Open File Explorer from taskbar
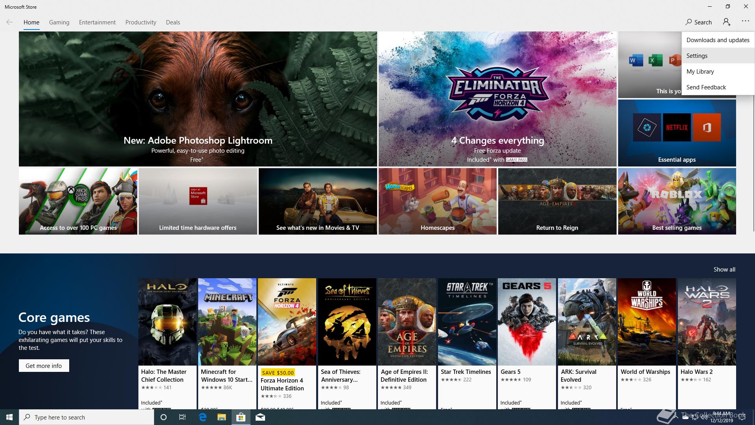This screenshot has height=425, width=755. point(221,417)
